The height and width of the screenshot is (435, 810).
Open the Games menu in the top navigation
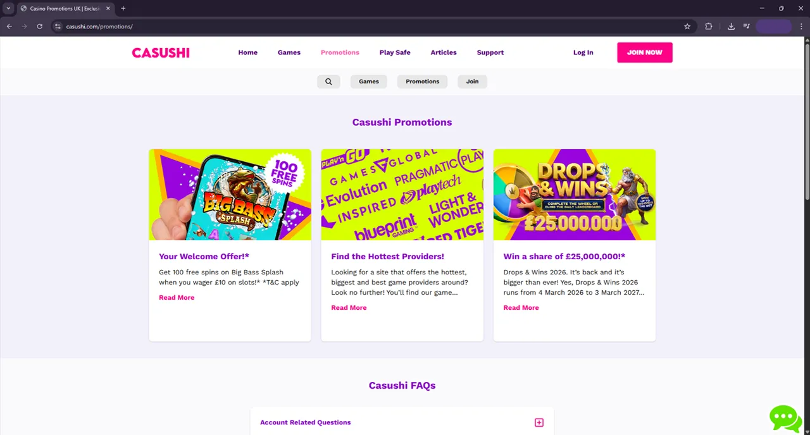[289, 52]
